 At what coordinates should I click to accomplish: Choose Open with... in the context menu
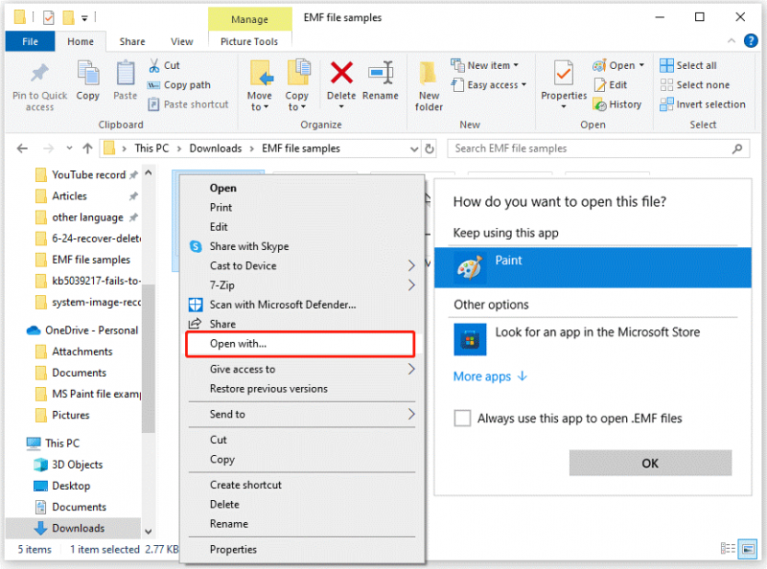click(300, 344)
